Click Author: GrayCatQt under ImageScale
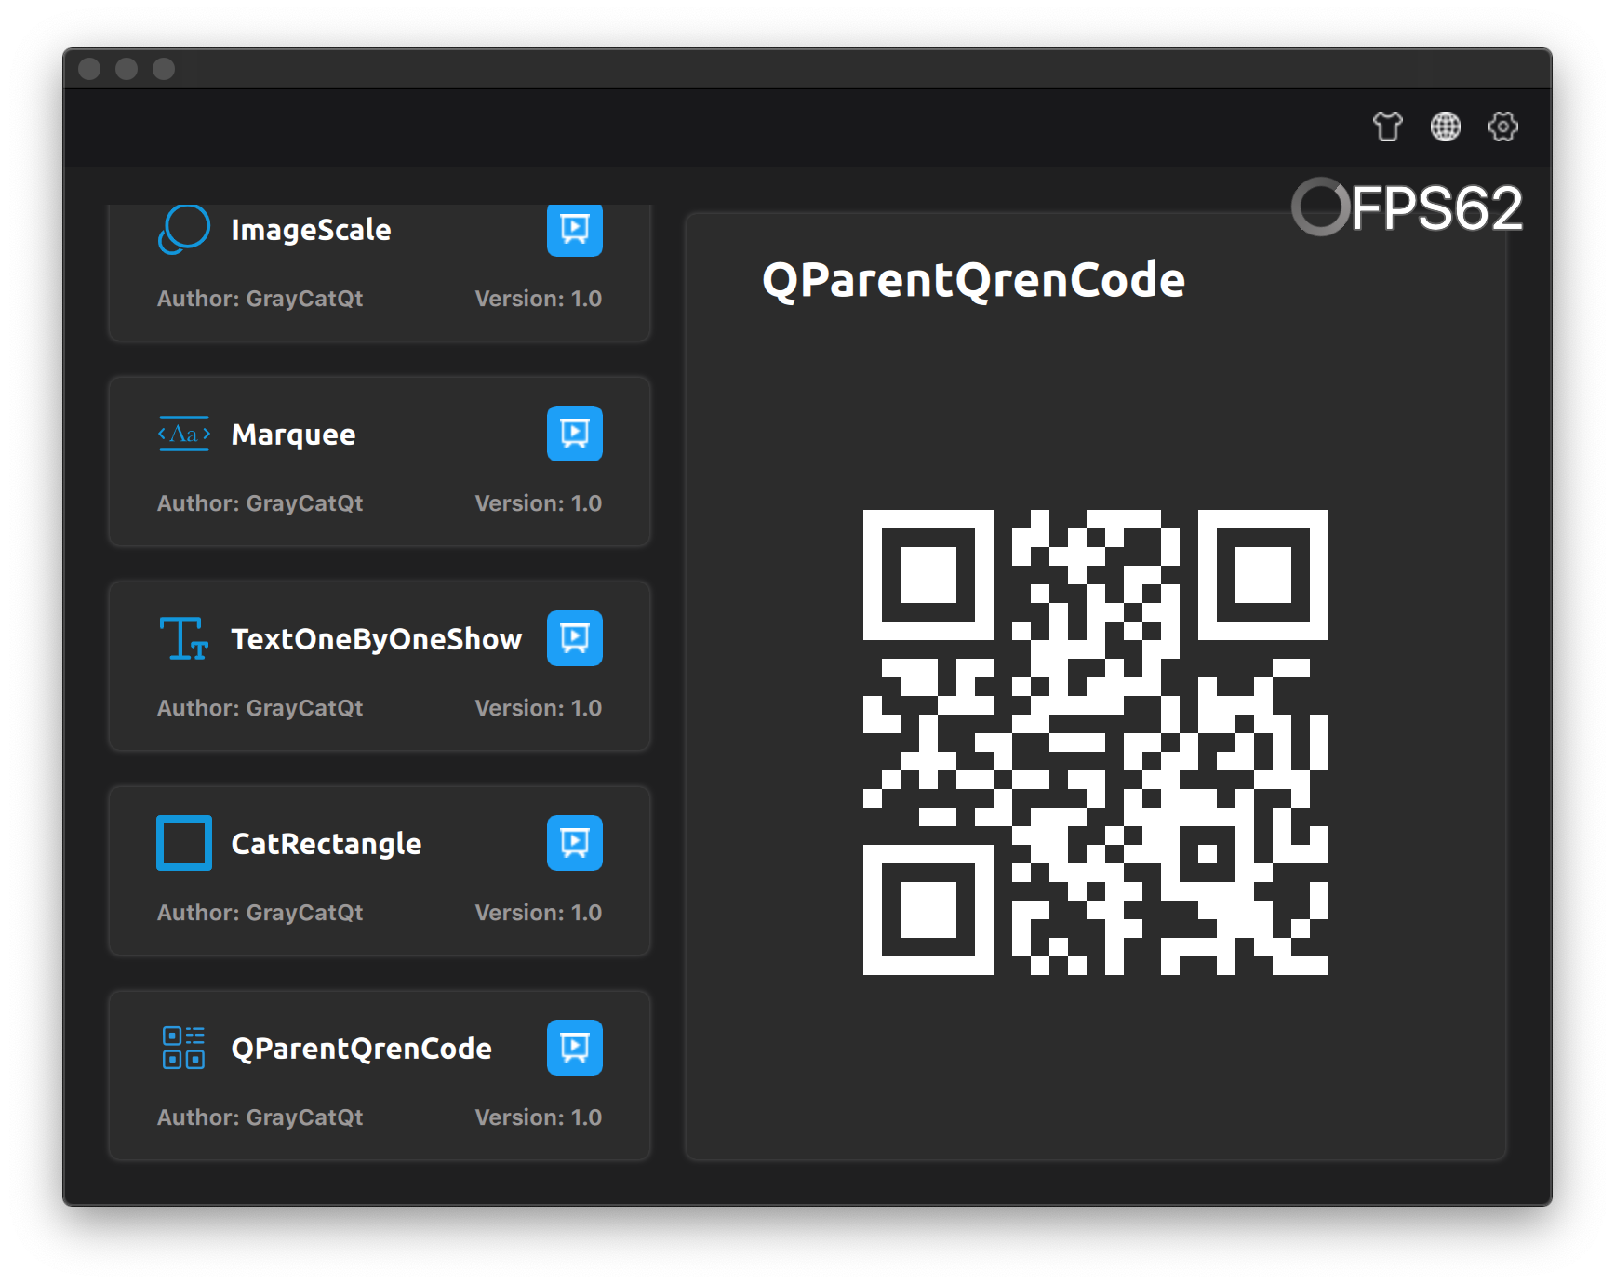 (x=260, y=299)
